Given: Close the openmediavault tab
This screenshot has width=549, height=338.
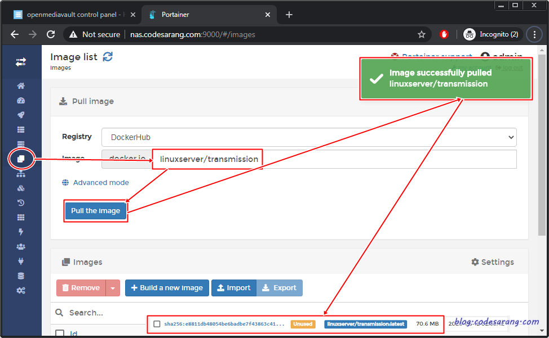Looking at the screenshot, I should point(133,15).
